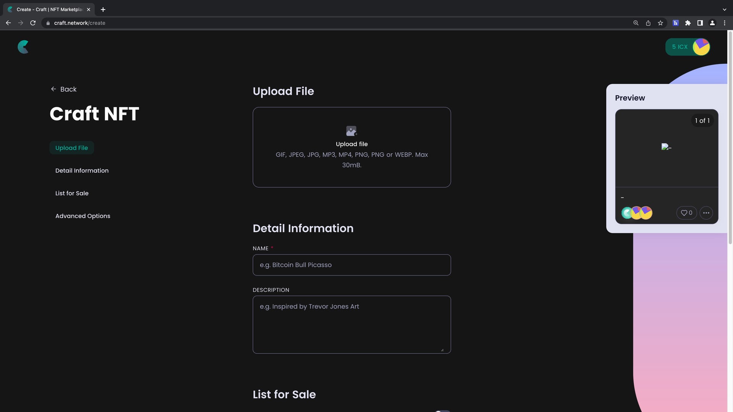This screenshot has width=733, height=412.
Task: Open the browser extensions puzzle icon
Action: pyautogui.click(x=688, y=23)
